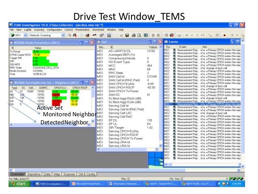Click the SQI MOS green value bar

(x=45, y=64)
